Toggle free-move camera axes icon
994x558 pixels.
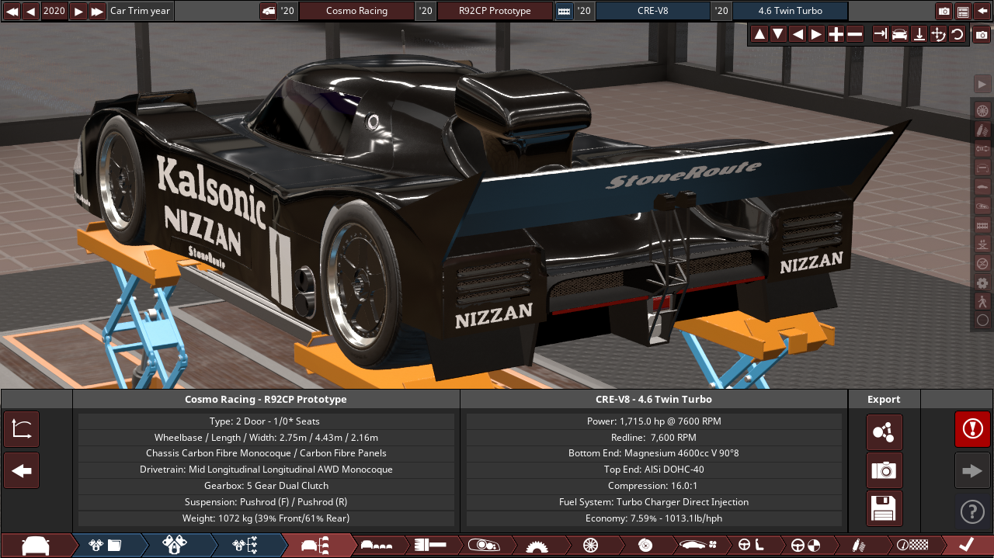[937, 34]
